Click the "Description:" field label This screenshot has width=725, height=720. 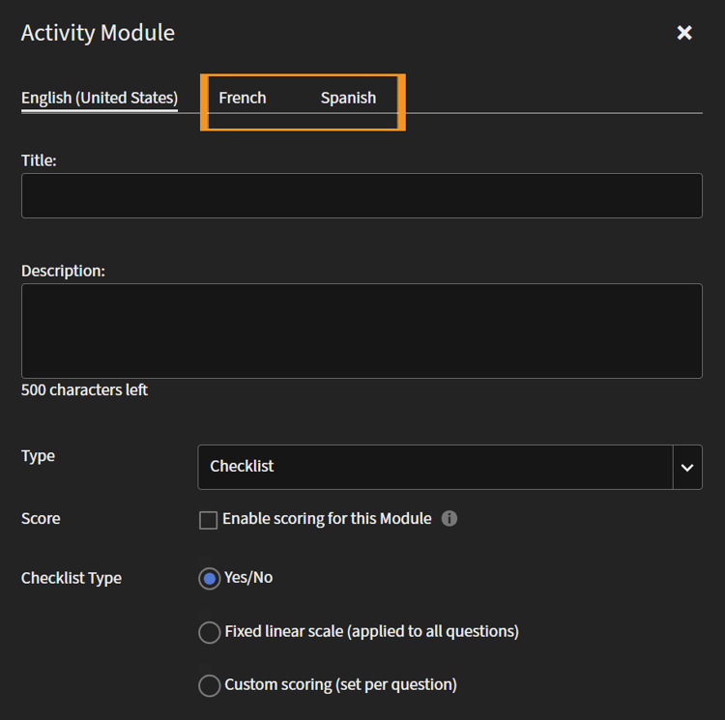[63, 271]
